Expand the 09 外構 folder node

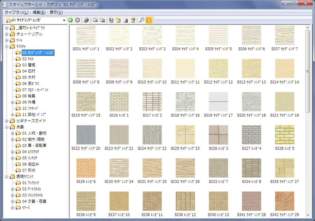pyautogui.click(x=12, y=102)
